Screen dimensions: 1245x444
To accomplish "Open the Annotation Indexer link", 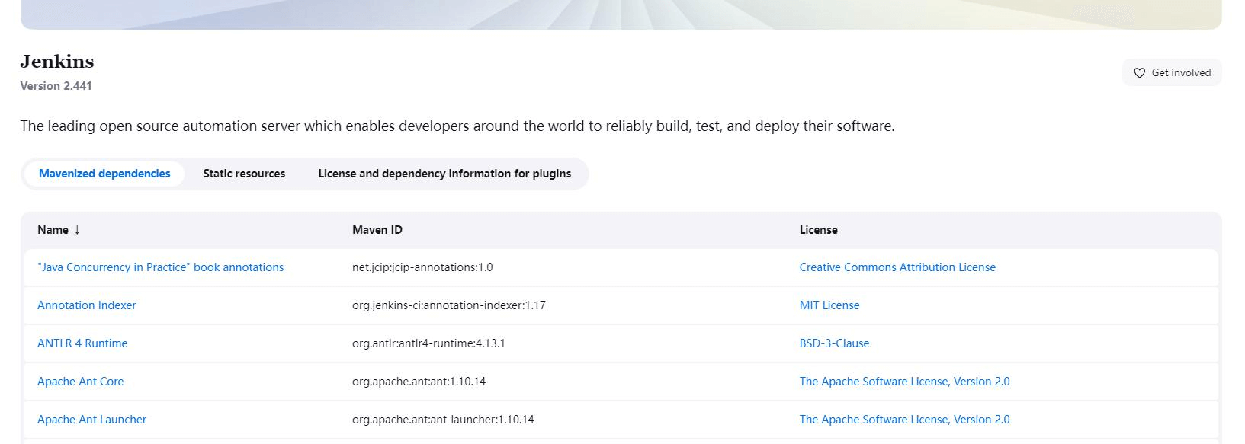I will tap(87, 305).
